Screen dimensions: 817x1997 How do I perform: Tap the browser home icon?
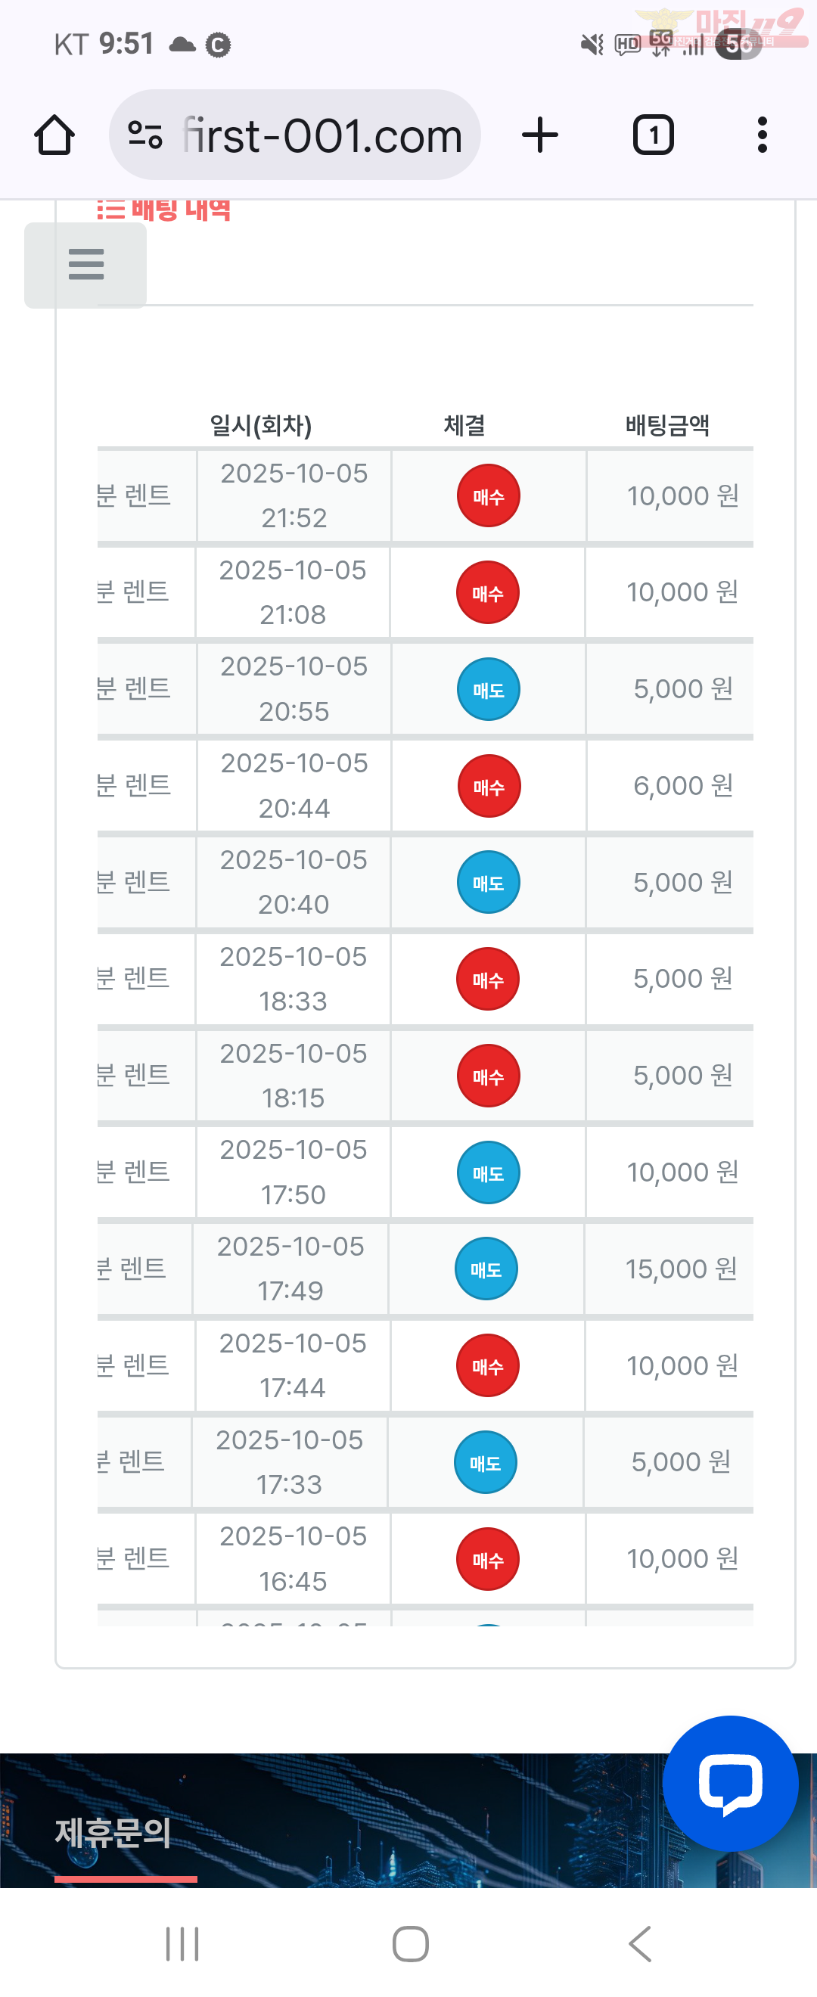tap(54, 135)
